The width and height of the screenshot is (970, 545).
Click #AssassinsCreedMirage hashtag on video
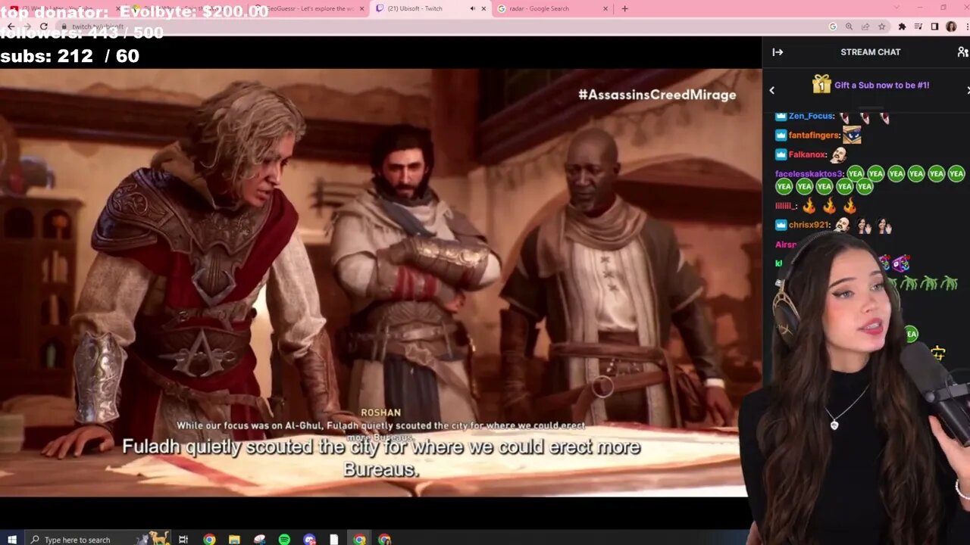point(657,95)
